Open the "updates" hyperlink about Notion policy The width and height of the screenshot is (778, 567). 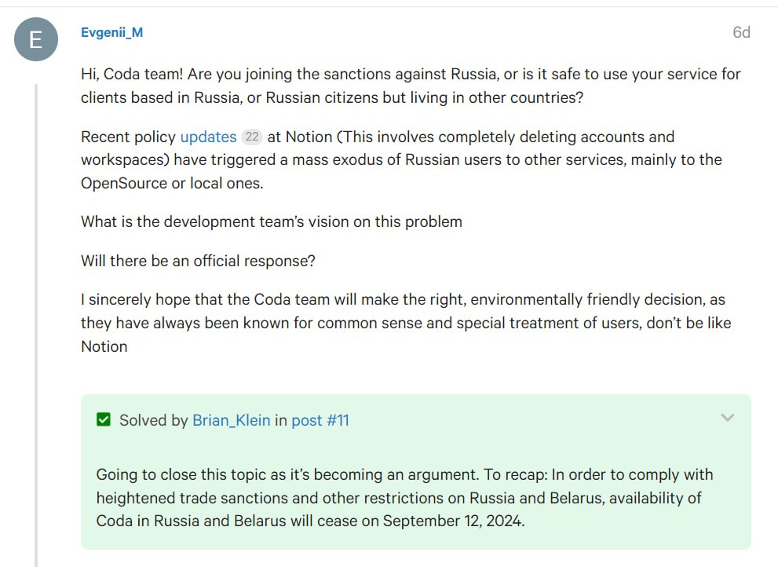point(208,137)
